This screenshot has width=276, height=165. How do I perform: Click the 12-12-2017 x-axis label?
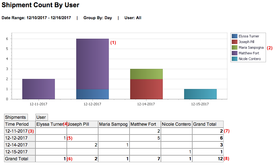click(x=92, y=104)
